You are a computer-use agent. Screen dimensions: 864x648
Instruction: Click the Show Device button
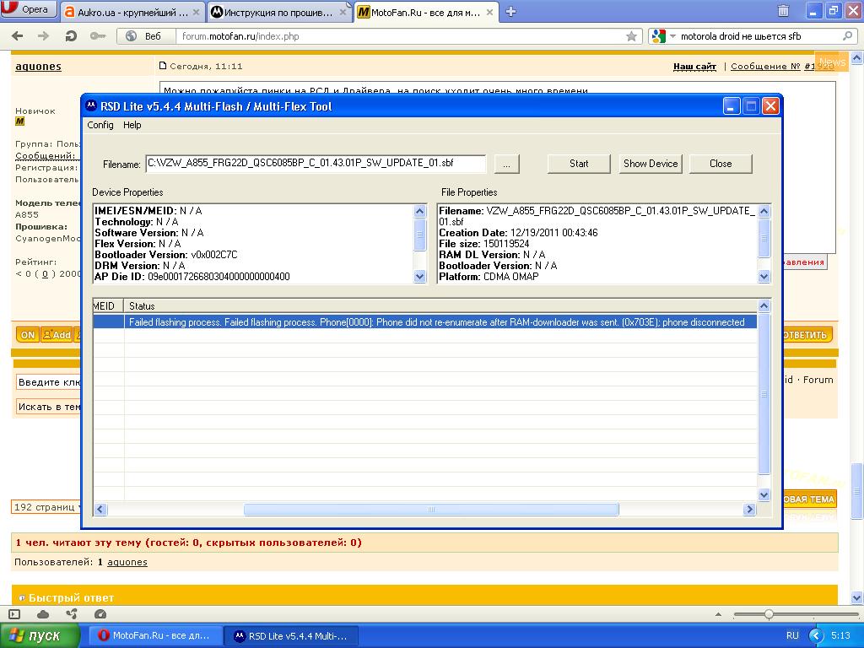click(651, 164)
